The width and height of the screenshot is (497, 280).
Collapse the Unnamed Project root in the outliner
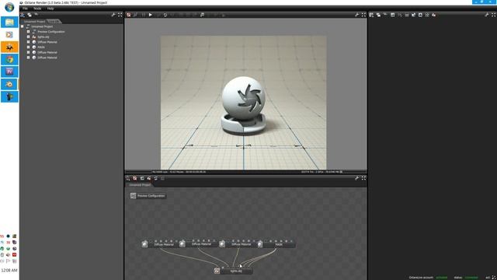(x=23, y=26)
